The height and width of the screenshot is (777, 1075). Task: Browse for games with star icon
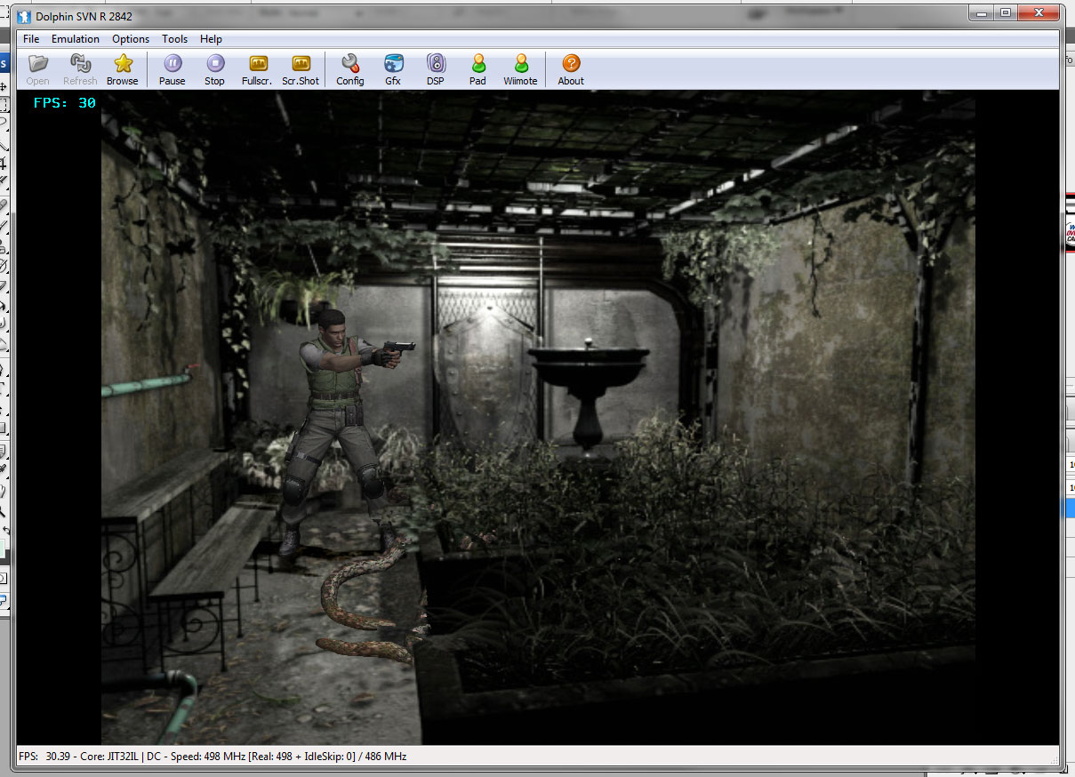point(123,68)
